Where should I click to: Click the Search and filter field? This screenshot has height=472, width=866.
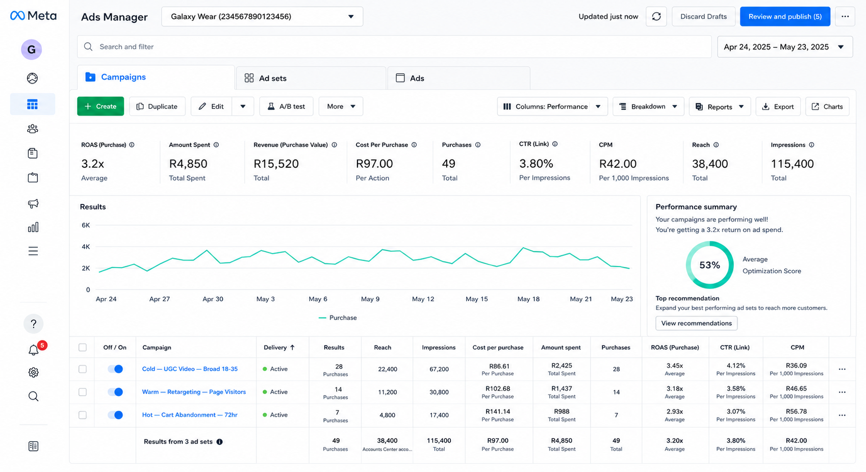click(x=394, y=47)
